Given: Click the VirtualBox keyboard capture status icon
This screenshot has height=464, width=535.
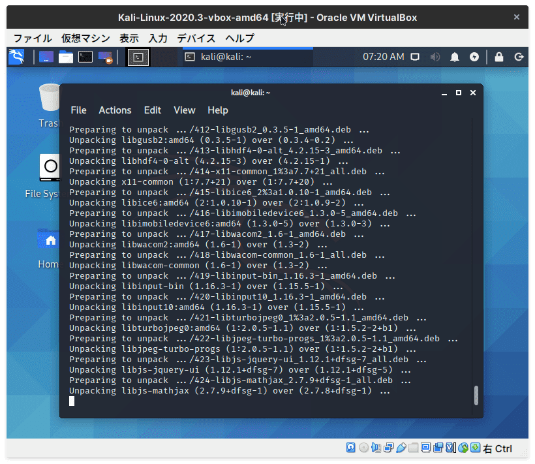Looking at the screenshot, I should [475, 448].
